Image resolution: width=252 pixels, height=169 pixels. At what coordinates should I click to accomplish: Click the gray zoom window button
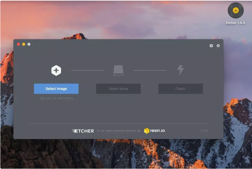point(29,44)
